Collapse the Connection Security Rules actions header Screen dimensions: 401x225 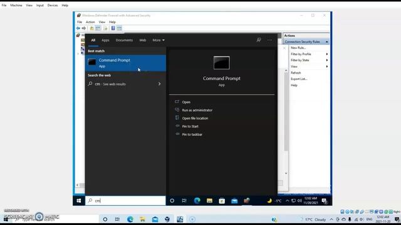[326, 42]
